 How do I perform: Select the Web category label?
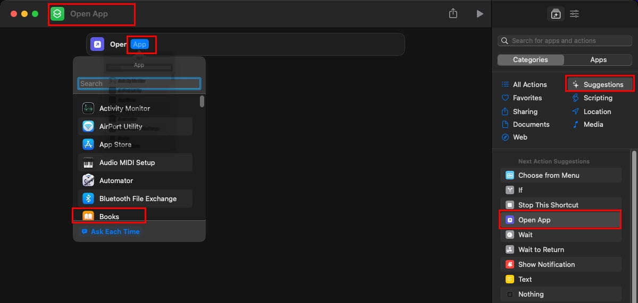click(x=520, y=137)
